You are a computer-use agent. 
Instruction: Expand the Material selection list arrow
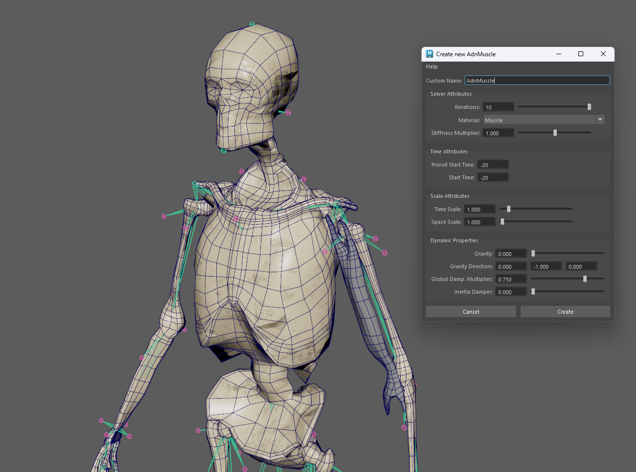(600, 119)
